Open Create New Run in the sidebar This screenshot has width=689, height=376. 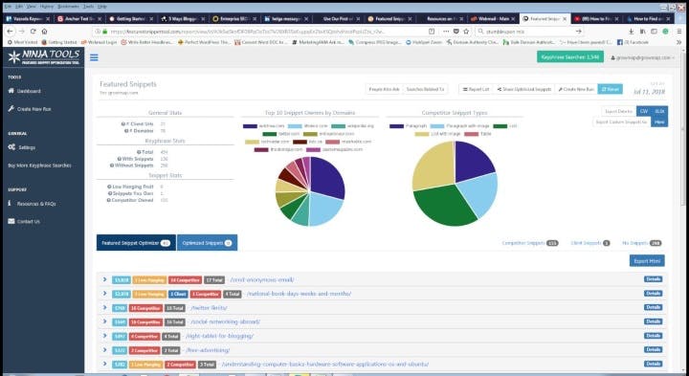pos(30,108)
